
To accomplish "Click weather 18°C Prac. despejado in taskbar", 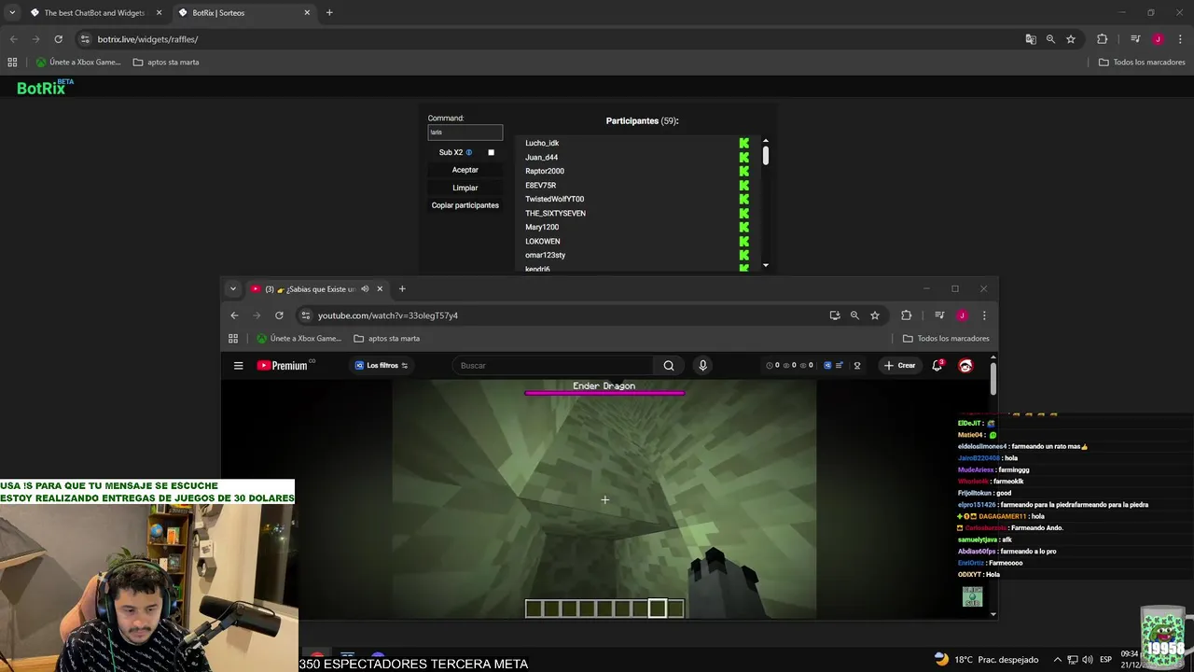I will [x=987, y=659].
